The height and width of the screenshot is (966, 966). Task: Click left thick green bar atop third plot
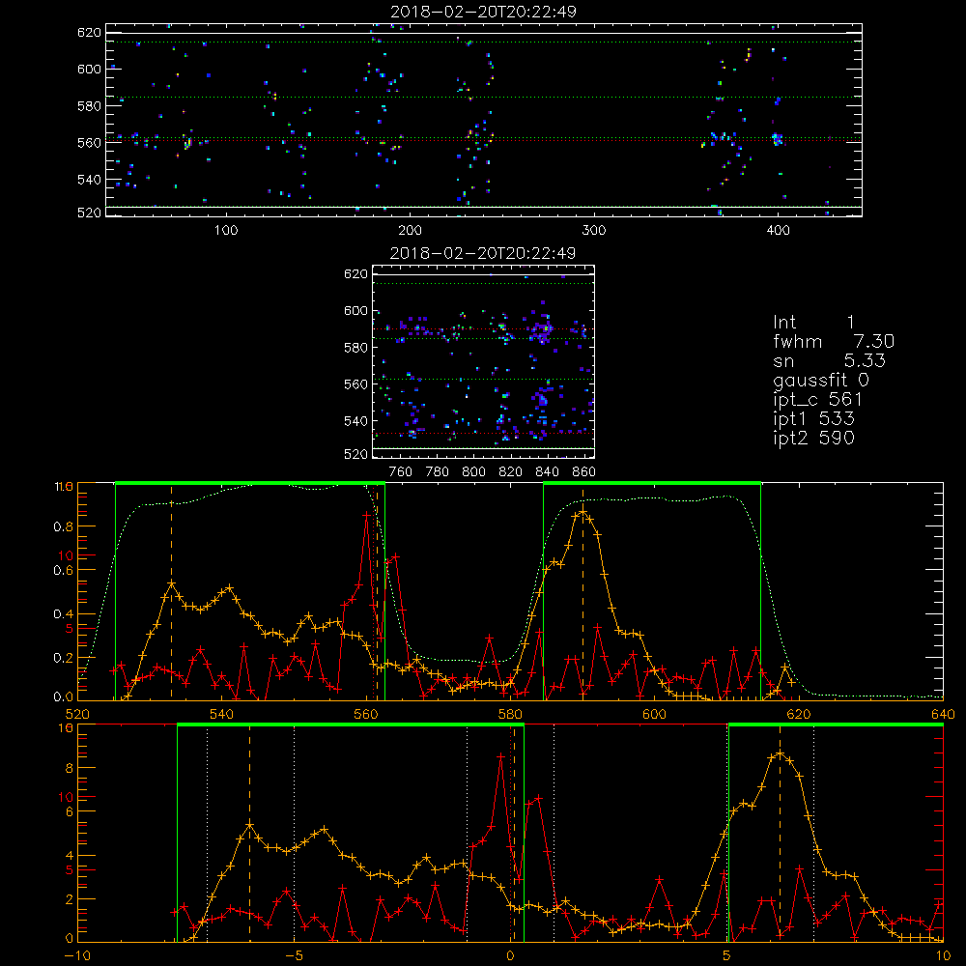(x=250, y=483)
